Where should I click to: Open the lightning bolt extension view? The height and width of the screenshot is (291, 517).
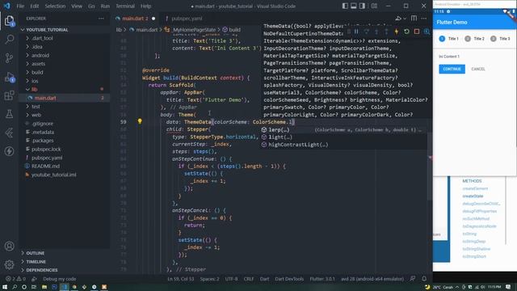tap(9, 151)
